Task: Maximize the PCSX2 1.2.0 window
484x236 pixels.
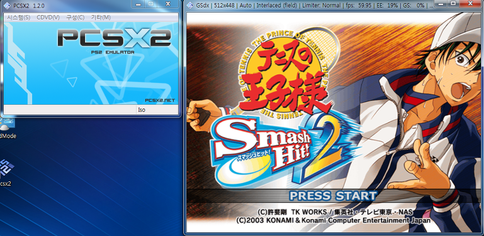Action: click(151, 4)
